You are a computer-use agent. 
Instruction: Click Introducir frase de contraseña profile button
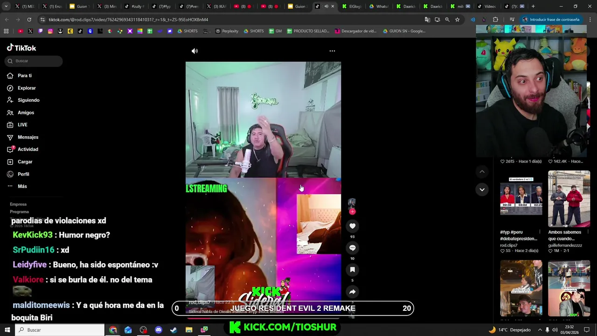click(x=551, y=20)
